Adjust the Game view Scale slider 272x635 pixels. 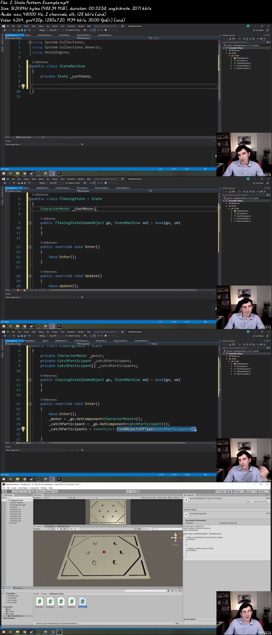[x=84, y=498]
